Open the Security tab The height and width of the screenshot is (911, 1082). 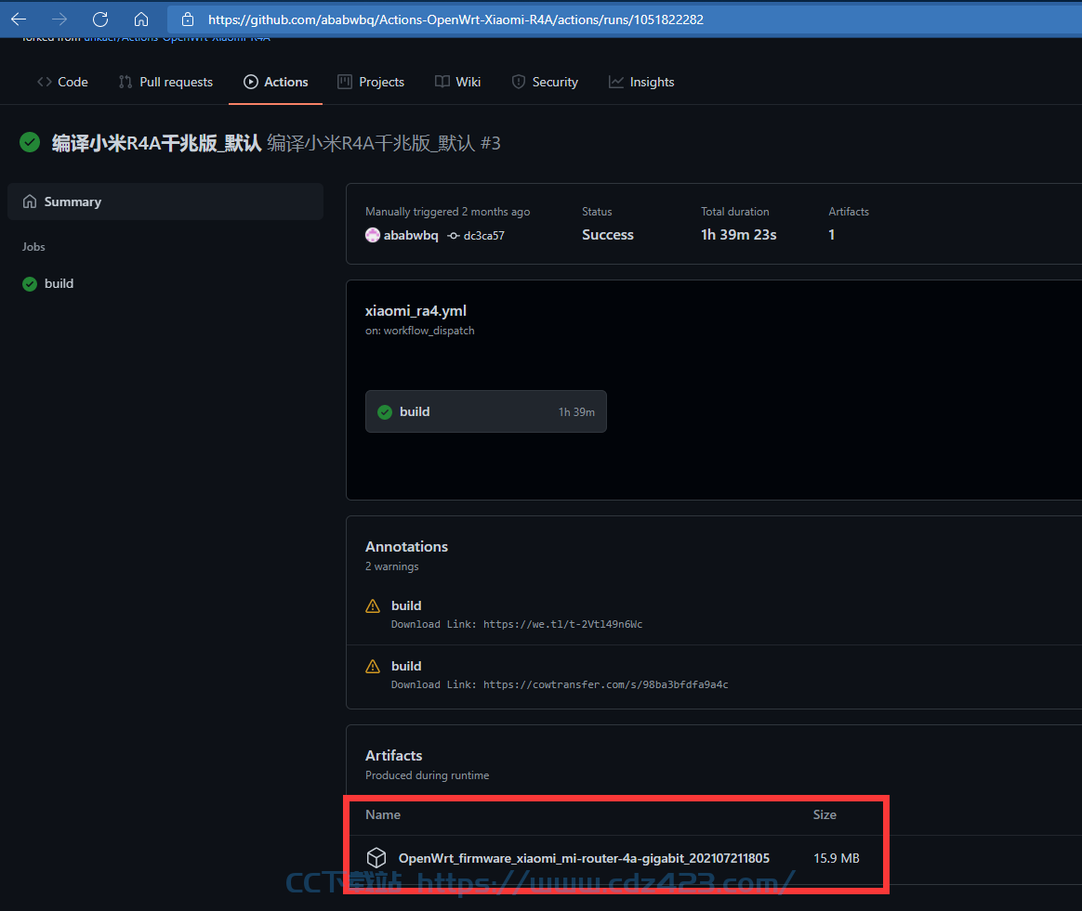(x=545, y=82)
